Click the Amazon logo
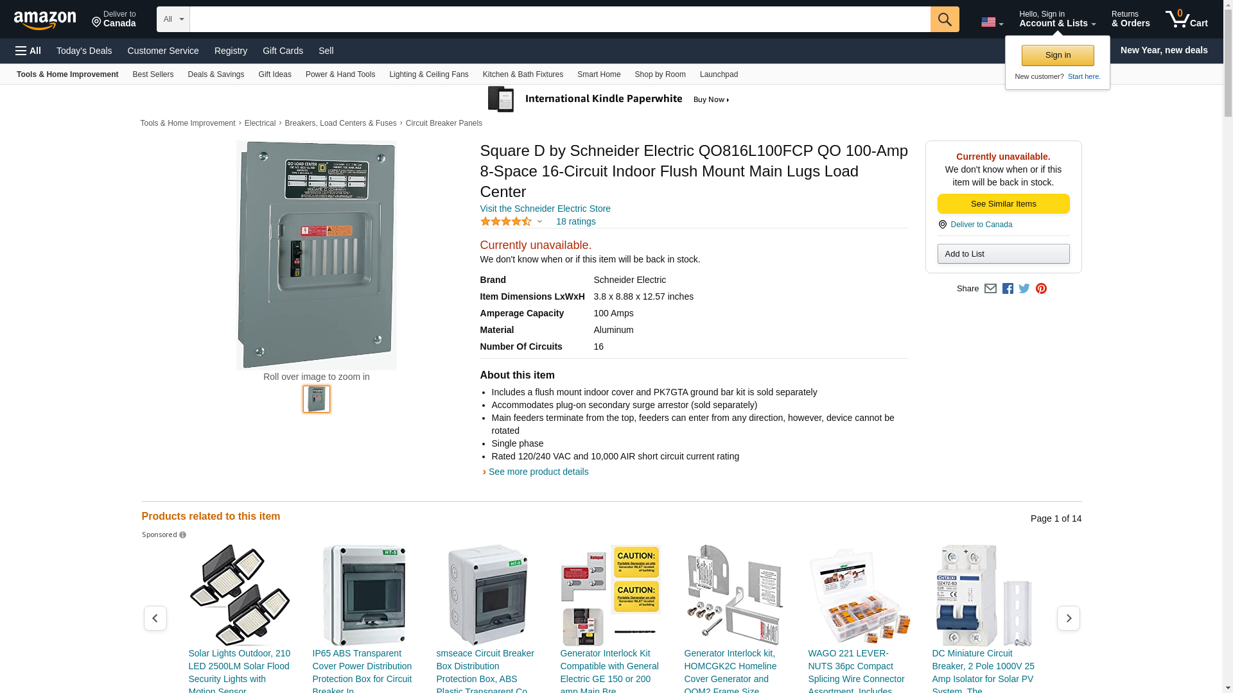 pyautogui.click(x=45, y=20)
